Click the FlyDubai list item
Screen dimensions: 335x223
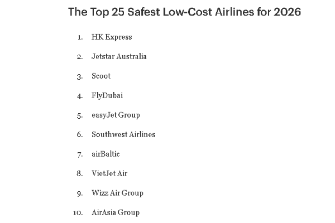pyautogui.click(x=107, y=96)
